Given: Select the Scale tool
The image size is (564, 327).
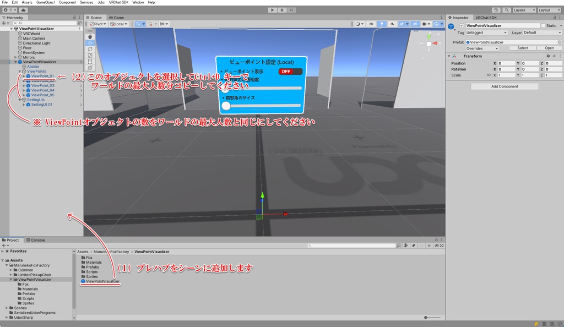Looking at the screenshot, I should pos(90,56).
